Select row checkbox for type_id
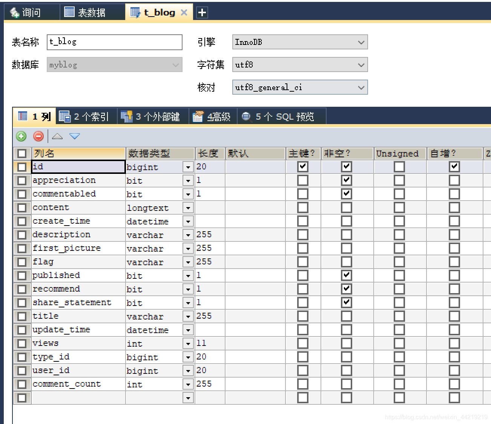 22,357
